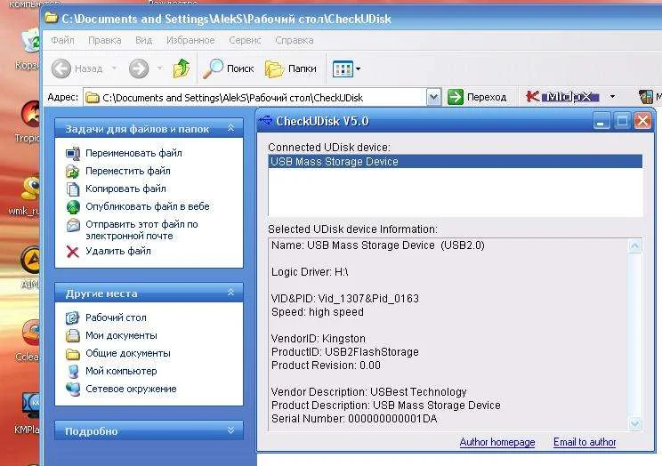Open the Favorites (Избранное) menu
The width and height of the screenshot is (662, 466).
point(190,40)
